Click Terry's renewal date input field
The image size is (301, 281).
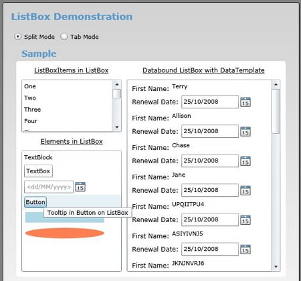pyautogui.click(x=210, y=102)
